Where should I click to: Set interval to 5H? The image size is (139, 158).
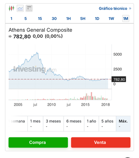83,19
